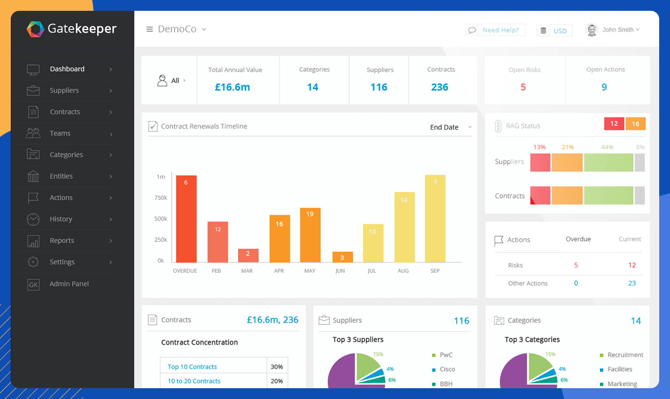The width and height of the screenshot is (670, 399).
Task: Select the Actions flag icon
Action: [x=33, y=198]
